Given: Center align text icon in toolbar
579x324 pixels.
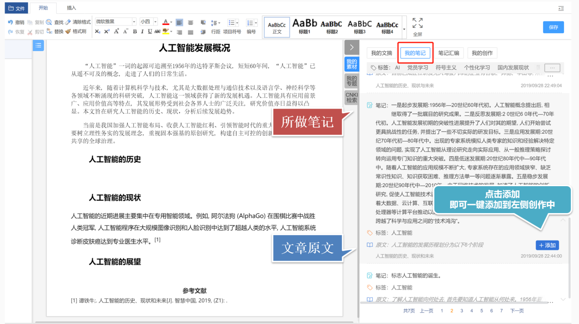Looking at the screenshot, I should pyautogui.click(x=191, y=22).
